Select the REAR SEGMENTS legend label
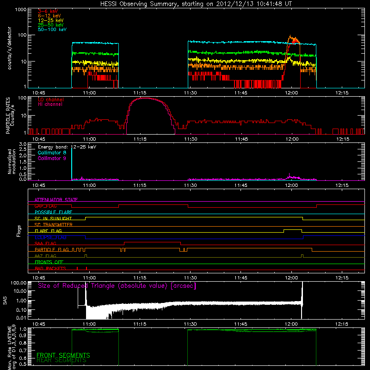 [x=62, y=360]
